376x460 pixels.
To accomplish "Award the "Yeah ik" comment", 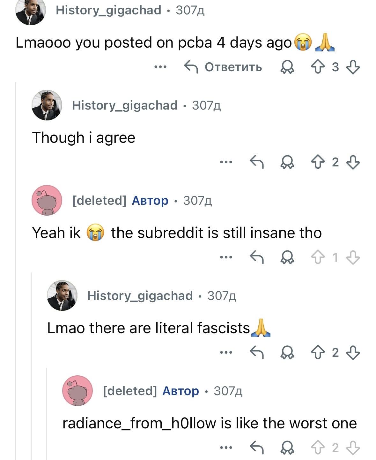I will (x=287, y=257).
